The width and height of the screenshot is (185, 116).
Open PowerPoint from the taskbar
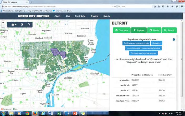[75, 114]
